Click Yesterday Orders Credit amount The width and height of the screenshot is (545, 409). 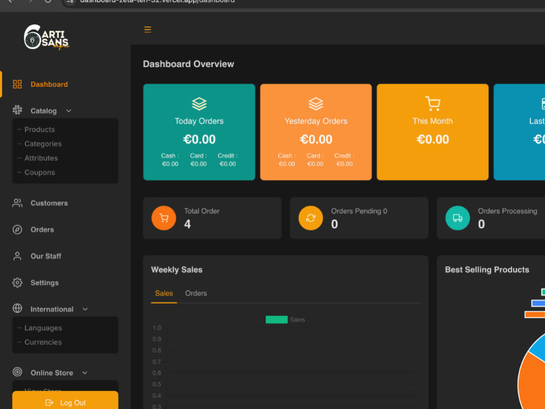344,164
